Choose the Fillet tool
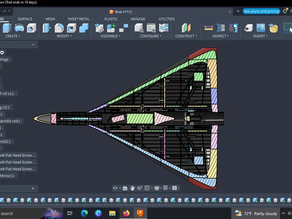 tap(59, 28)
